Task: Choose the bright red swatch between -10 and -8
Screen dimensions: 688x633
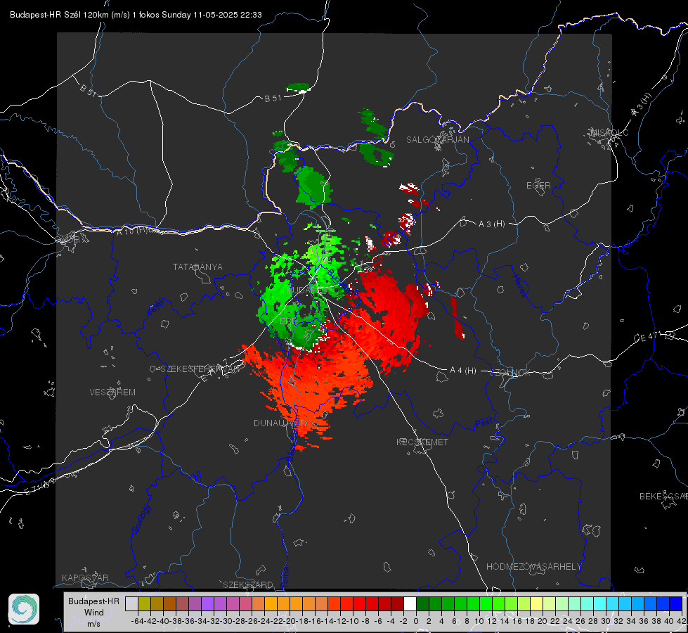Action: pos(359,603)
